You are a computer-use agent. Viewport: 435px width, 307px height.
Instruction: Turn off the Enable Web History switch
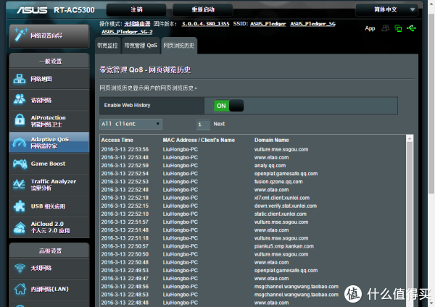[228, 106]
